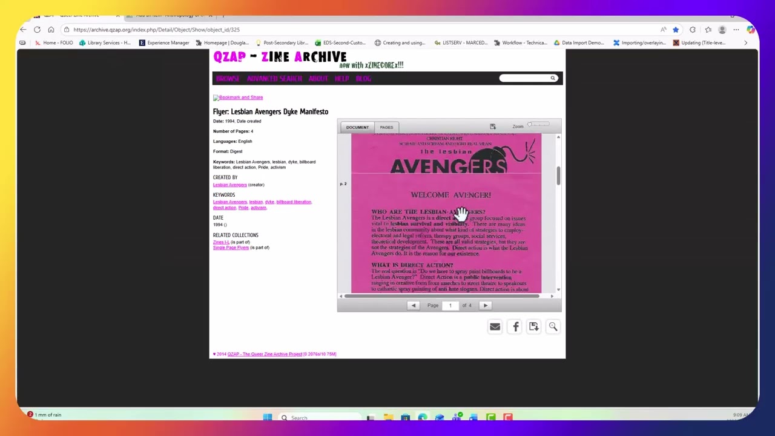The height and width of the screenshot is (436, 775).
Task: Select the direct action keyword link
Action: (224, 208)
